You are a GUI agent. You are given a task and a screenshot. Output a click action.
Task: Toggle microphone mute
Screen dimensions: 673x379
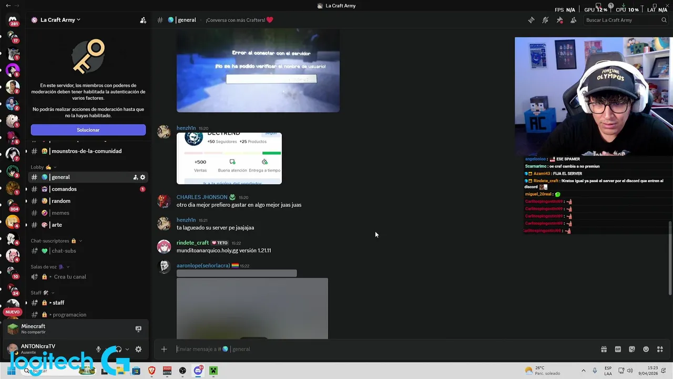point(98,349)
